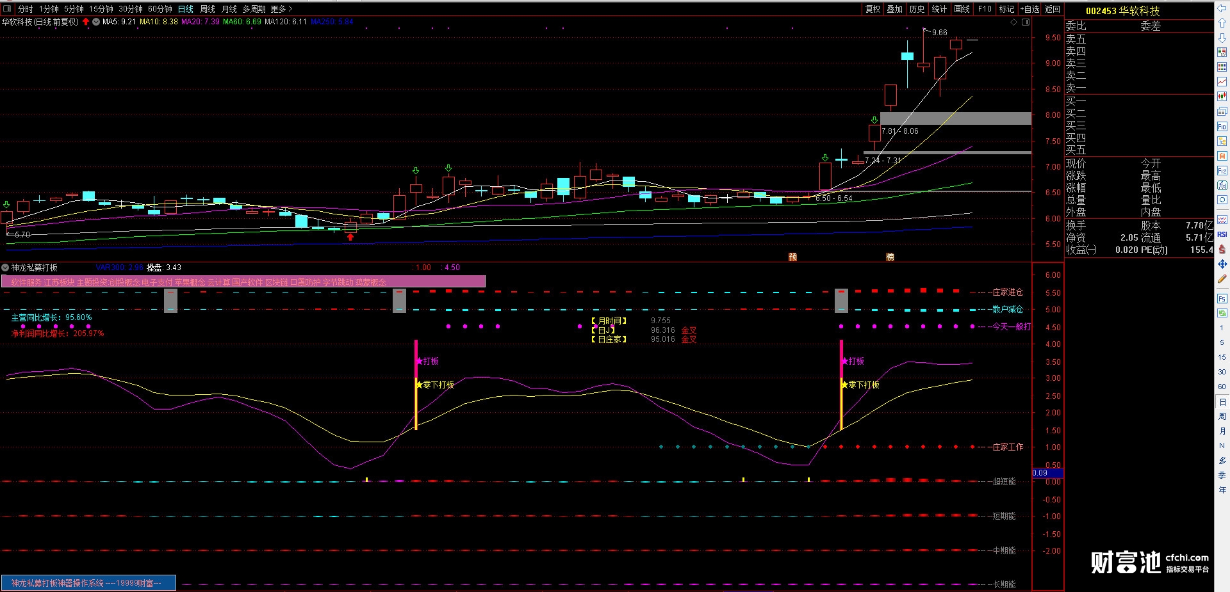Click the diamond icon at chart top-right
Viewport: 1230px width, 592px height.
(x=1013, y=22)
